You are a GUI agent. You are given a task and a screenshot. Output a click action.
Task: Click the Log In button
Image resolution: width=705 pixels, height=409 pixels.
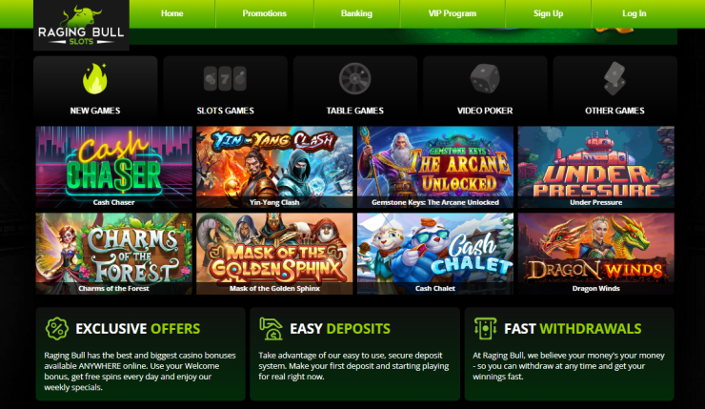coord(634,13)
